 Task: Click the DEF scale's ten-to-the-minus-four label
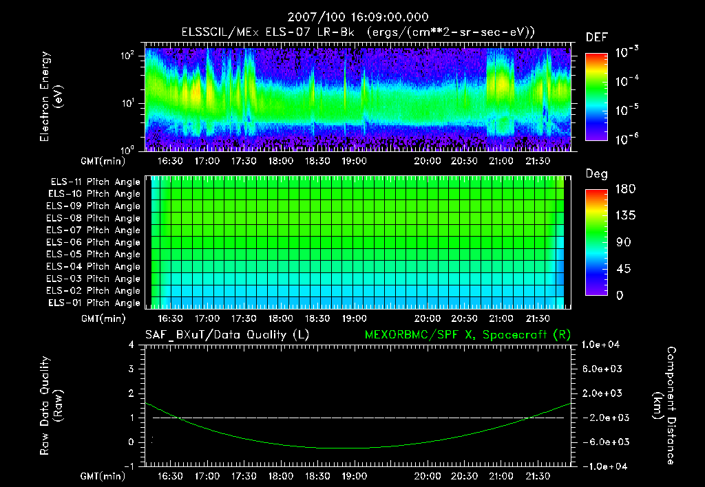pos(627,80)
